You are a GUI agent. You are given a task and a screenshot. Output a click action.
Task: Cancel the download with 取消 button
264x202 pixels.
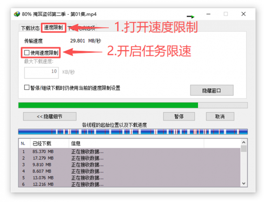(x=220, y=117)
